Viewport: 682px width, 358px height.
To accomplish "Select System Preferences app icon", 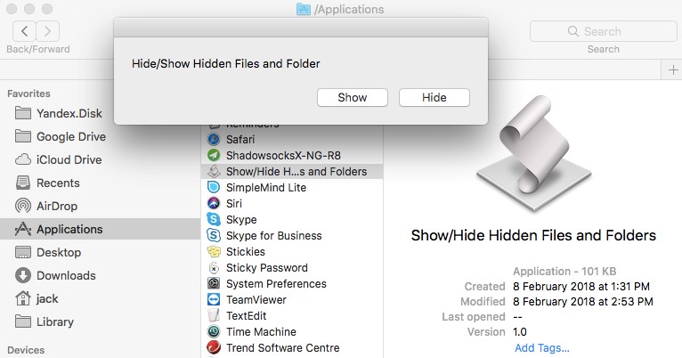I will coord(214,284).
